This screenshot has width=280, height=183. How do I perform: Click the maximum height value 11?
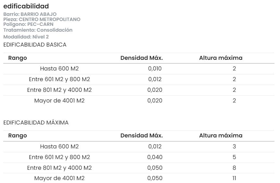234,178
